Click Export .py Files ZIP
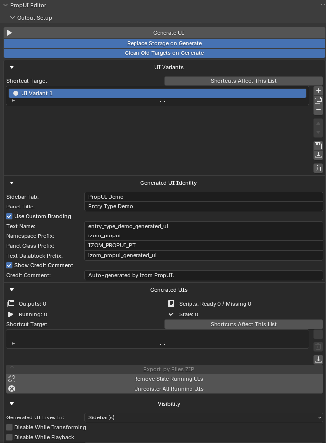This screenshot has width=326, height=443. coord(164,369)
